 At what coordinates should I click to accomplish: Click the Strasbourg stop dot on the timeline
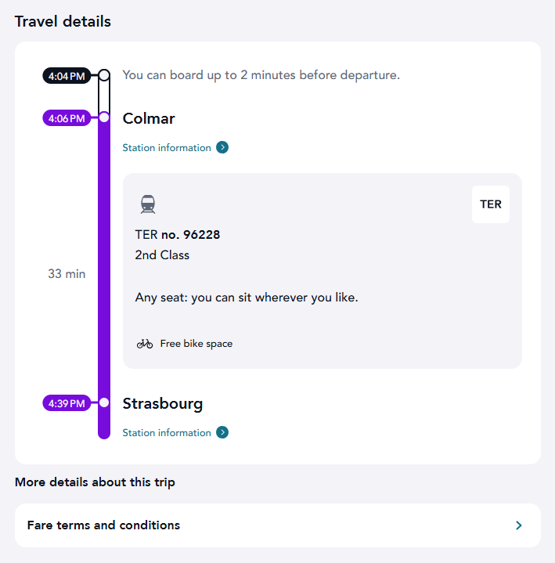tap(104, 402)
